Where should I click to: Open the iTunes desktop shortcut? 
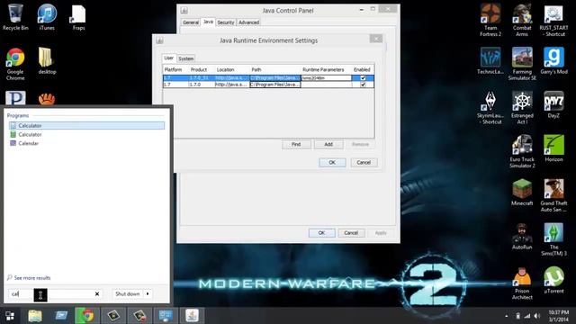click(x=47, y=17)
